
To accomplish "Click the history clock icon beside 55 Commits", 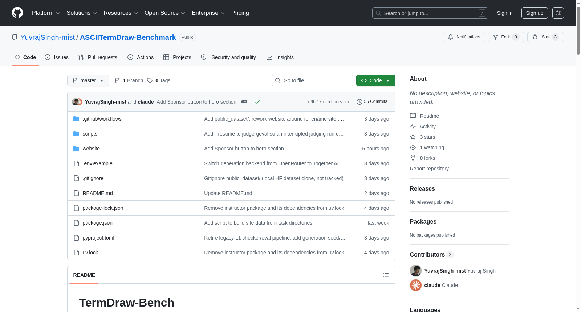I will click(x=359, y=102).
